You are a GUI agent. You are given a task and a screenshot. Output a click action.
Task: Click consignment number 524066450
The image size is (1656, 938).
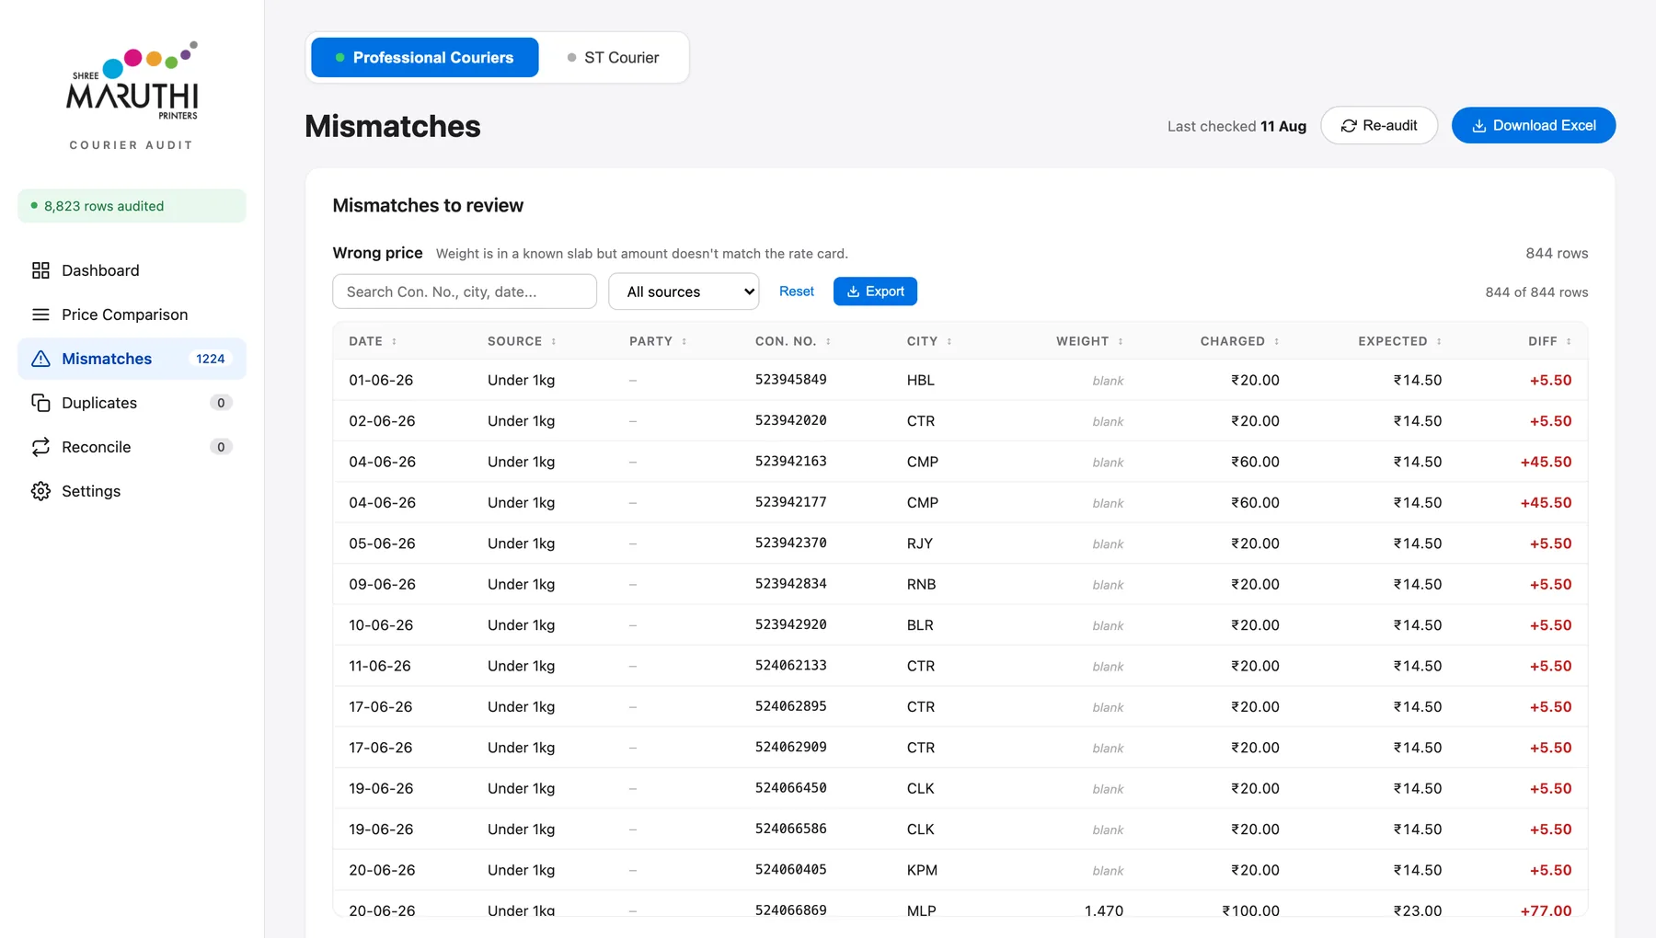[791, 788]
